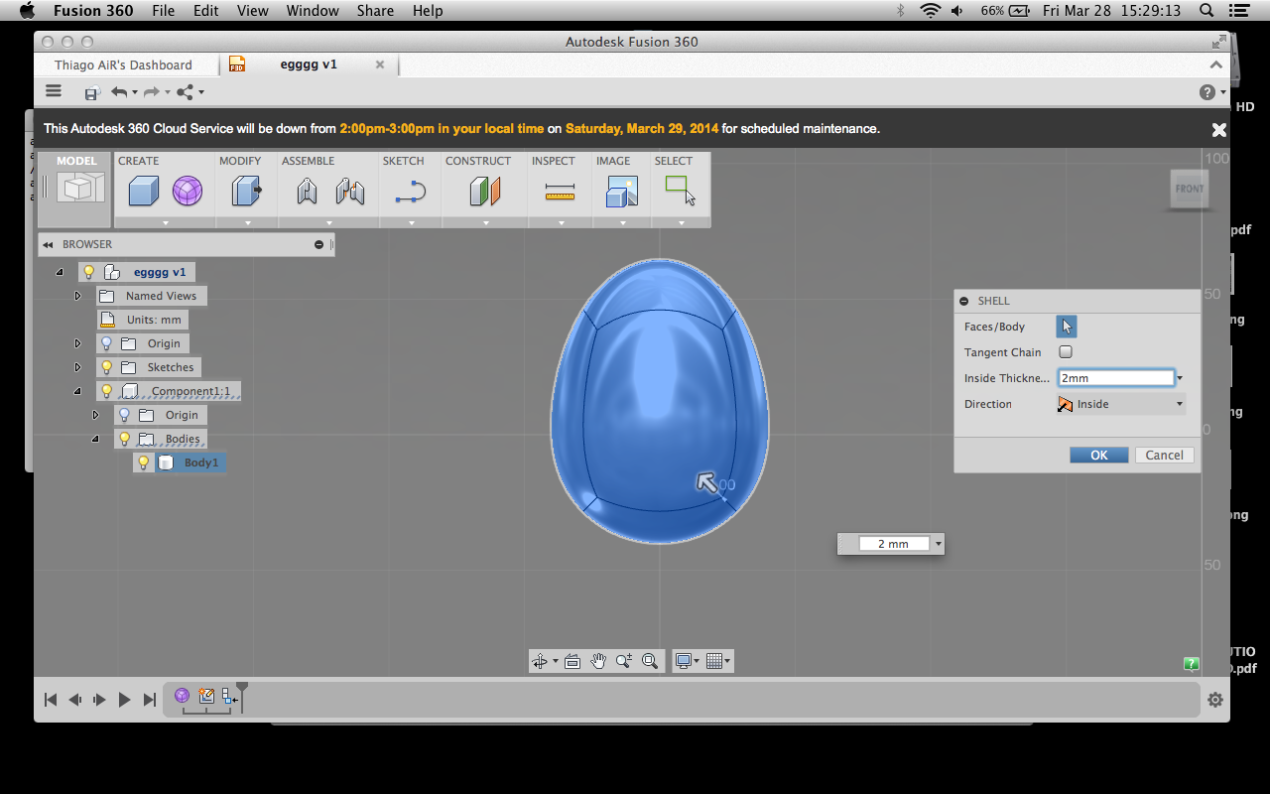Choose the Assemble Joint tool icon
The height and width of the screenshot is (794, 1270).
pos(307,191)
